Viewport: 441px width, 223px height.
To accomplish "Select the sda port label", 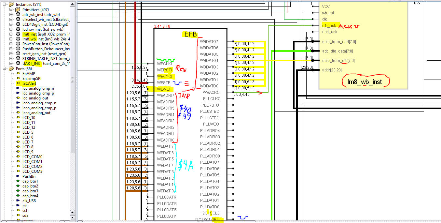I will click(x=25, y=216).
